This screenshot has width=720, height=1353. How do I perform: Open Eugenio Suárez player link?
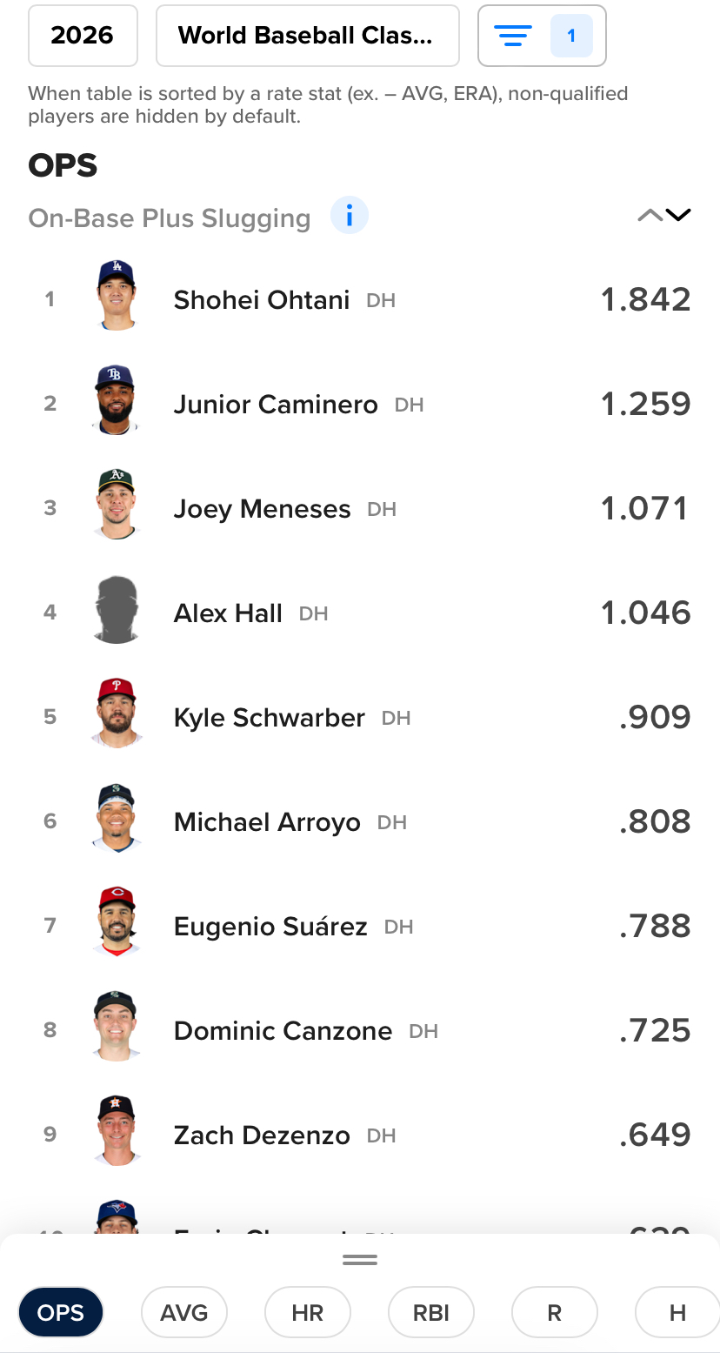click(270, 927)
